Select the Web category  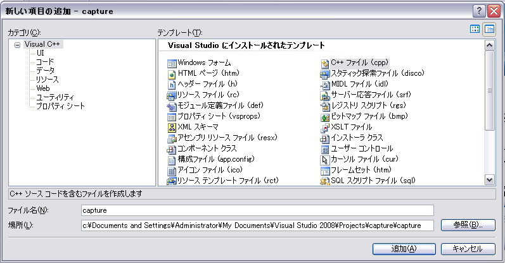[x=43, y=88]
